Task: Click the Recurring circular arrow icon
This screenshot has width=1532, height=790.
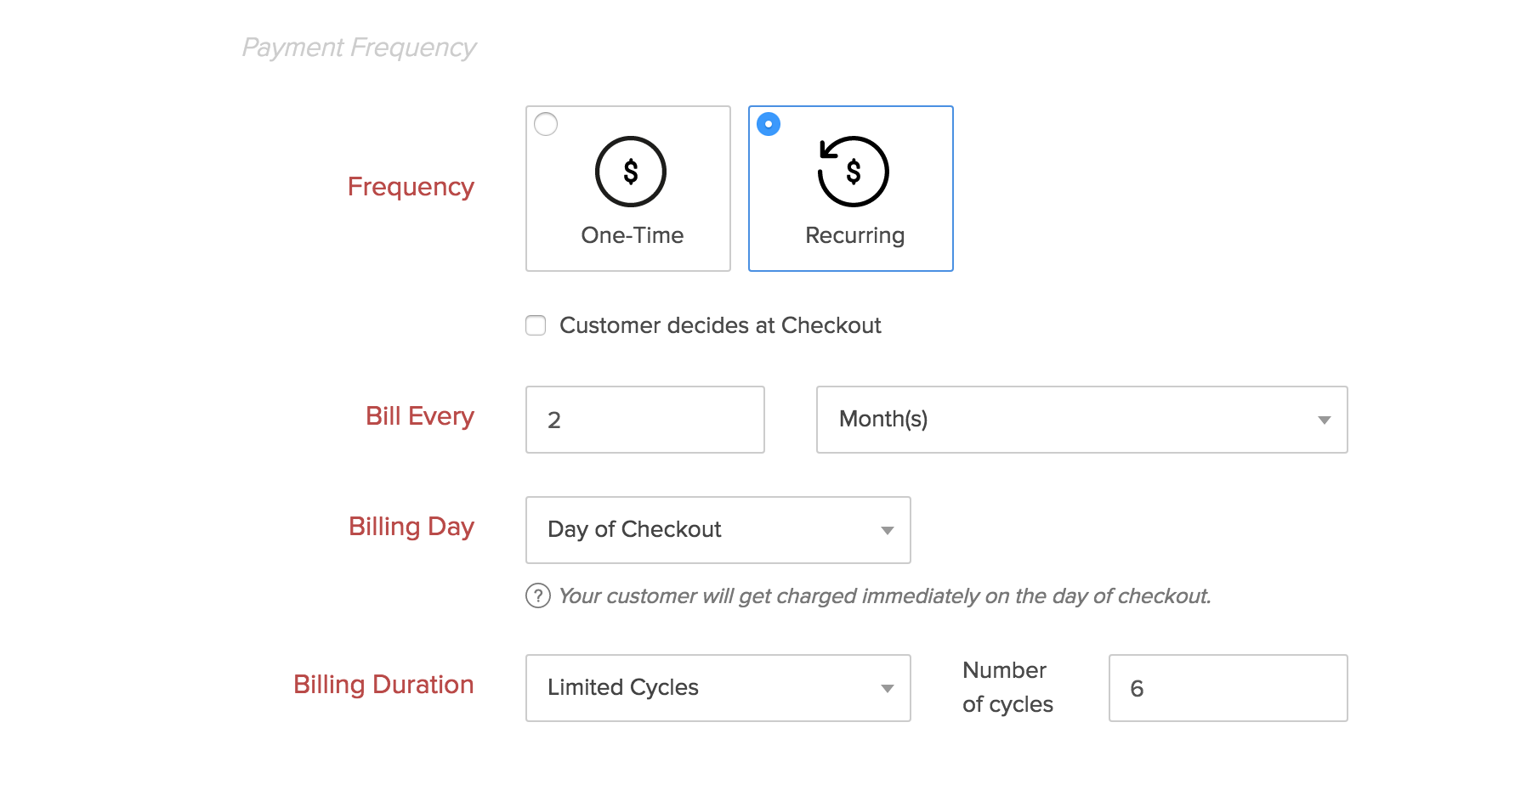Action: click(853, 171)
